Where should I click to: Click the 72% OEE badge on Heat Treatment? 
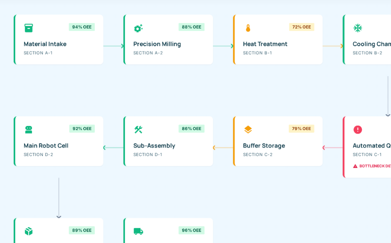pos(301,27)
